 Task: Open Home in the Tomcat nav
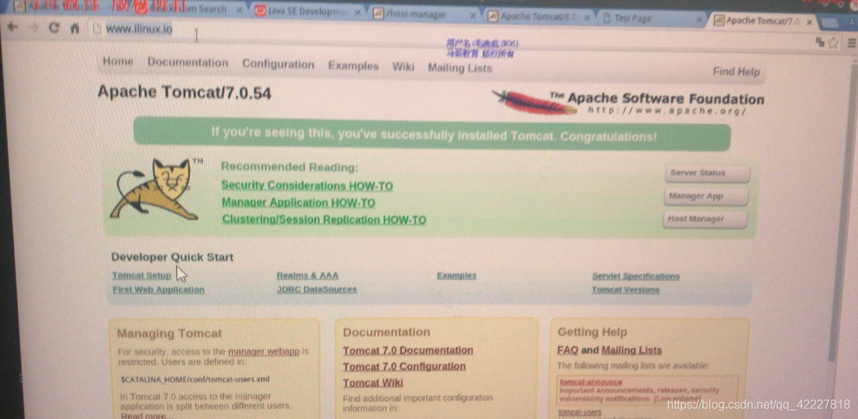pos(118,62)
